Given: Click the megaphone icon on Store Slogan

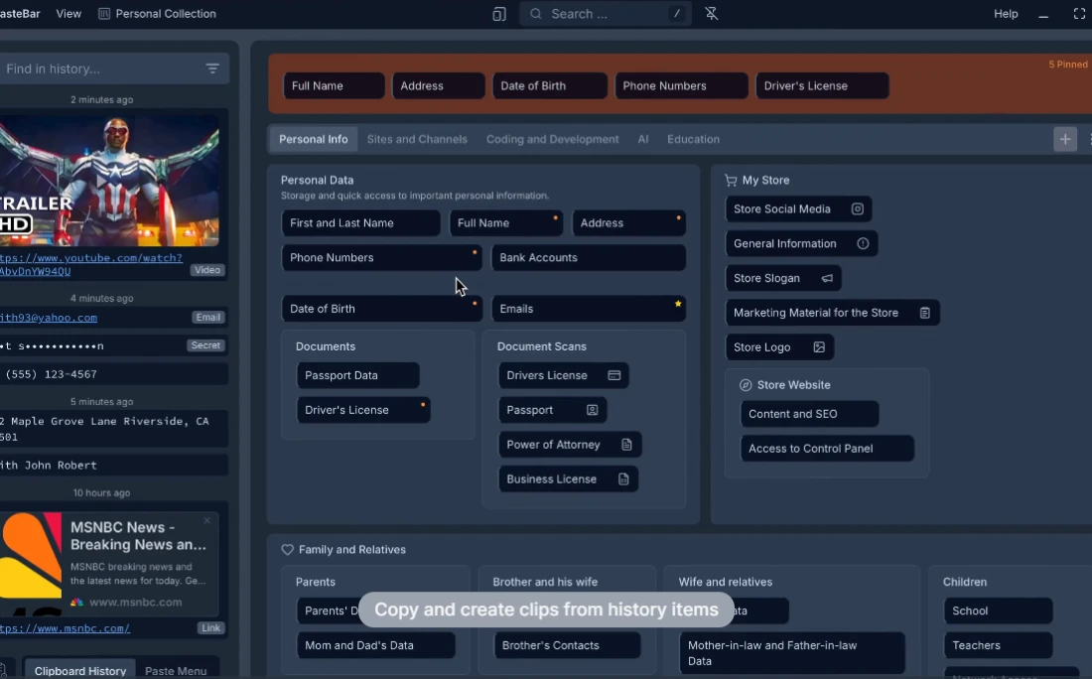Looking at the screenshot, I should click(827, 279).
